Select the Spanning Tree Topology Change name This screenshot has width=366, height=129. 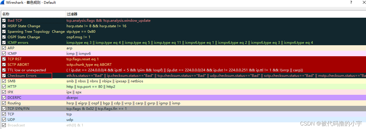(36, 32)
